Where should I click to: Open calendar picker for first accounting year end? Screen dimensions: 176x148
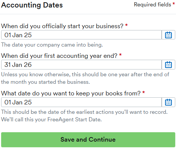pyautogui.click(x=168, y=65)
